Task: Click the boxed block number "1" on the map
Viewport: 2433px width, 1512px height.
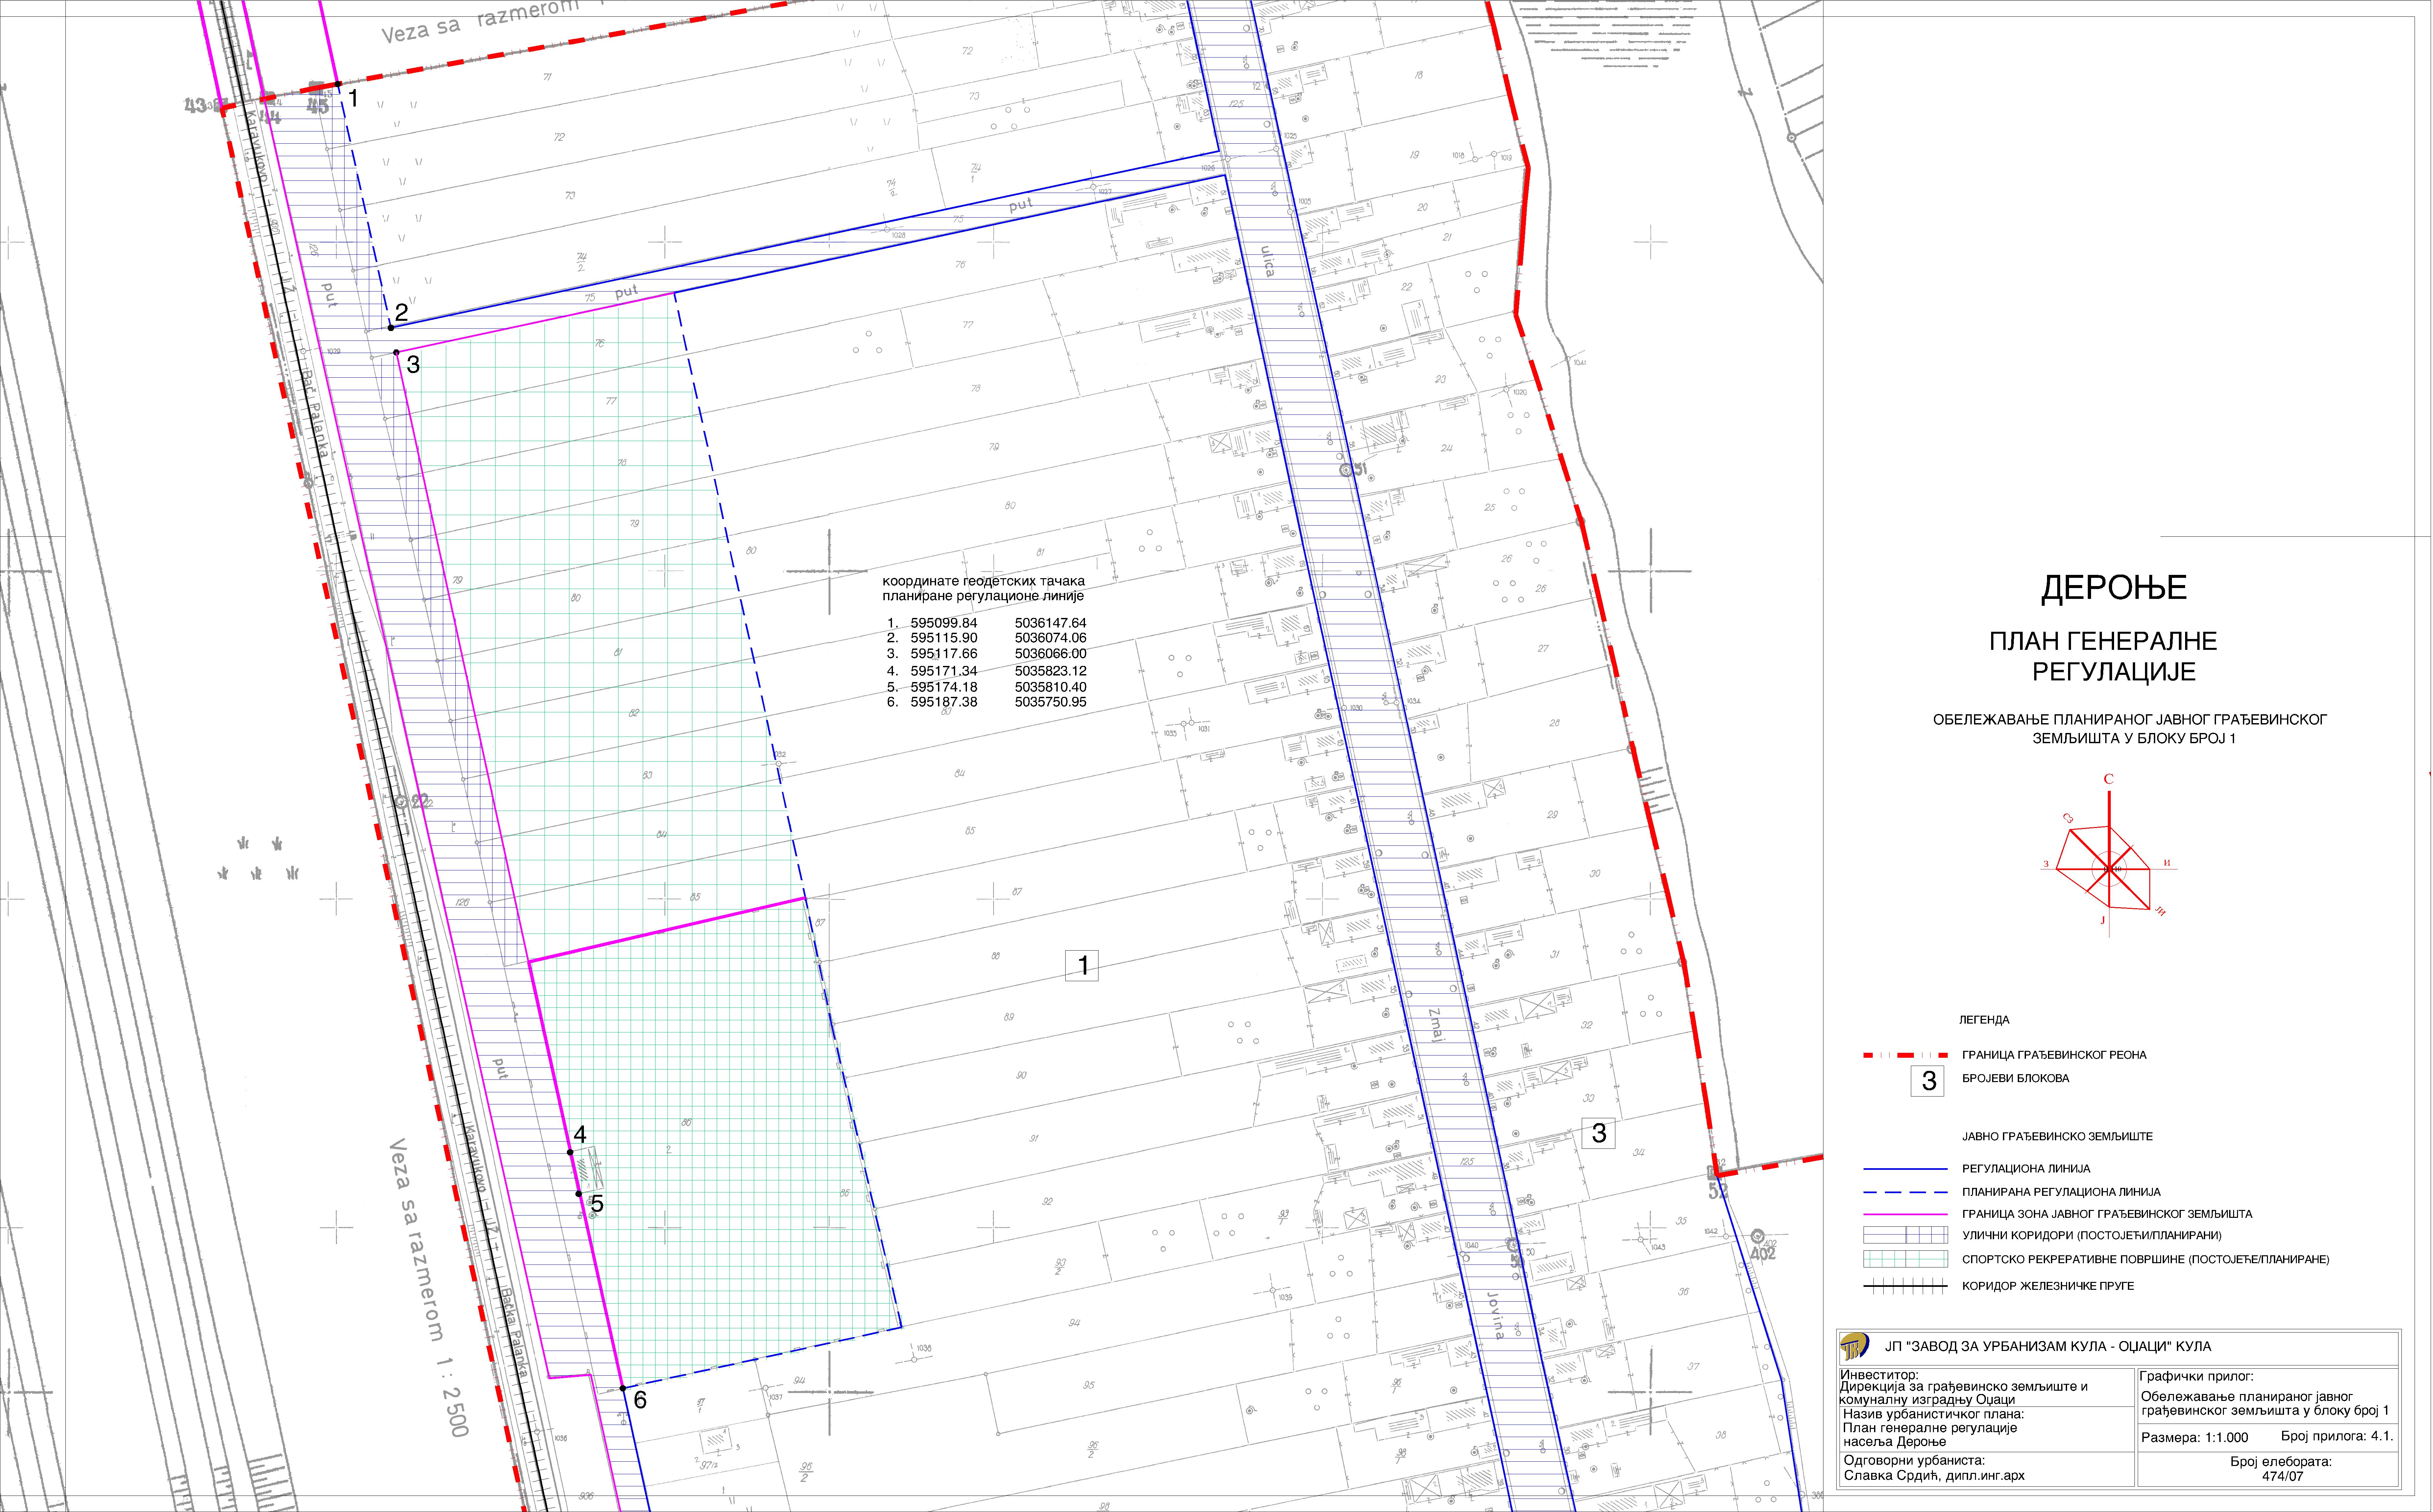Action: (1082, 966)
